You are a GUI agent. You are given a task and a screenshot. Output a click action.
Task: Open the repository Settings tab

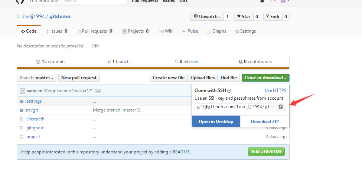click(245, 31)
